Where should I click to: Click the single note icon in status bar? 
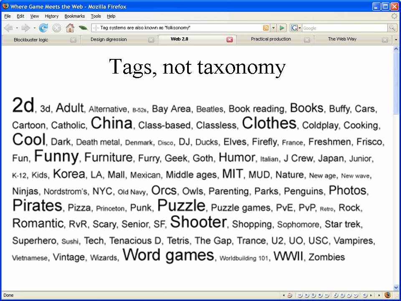point(335,295)
